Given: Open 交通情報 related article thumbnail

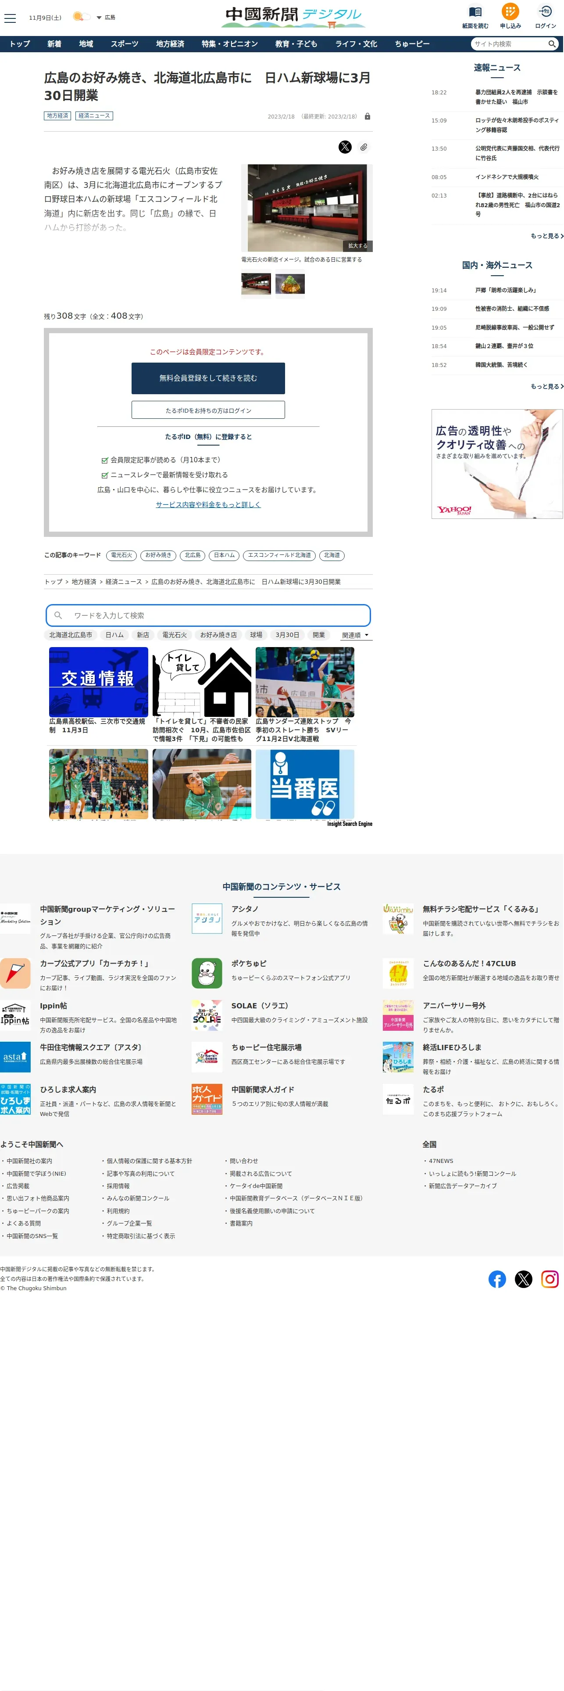Looking at the screenshot, I should (98, 682).
